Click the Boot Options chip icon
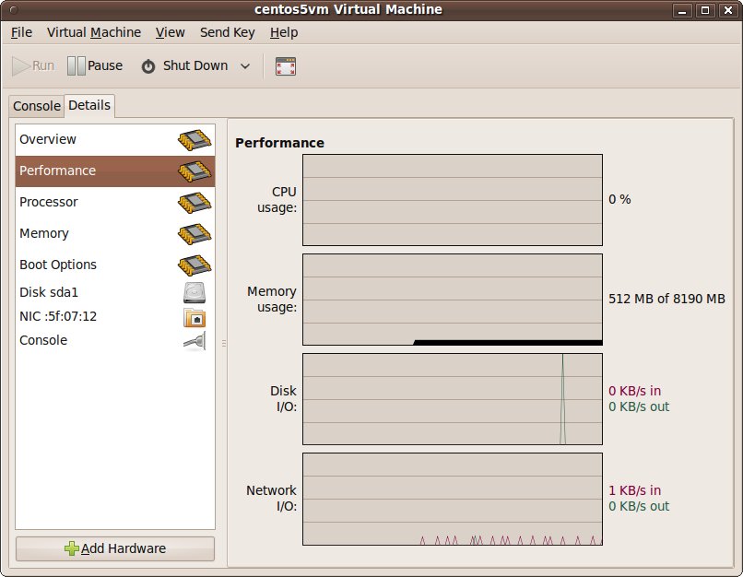Image resolution: width=743 pixels, height=577 pixels. tap(195, 265)
